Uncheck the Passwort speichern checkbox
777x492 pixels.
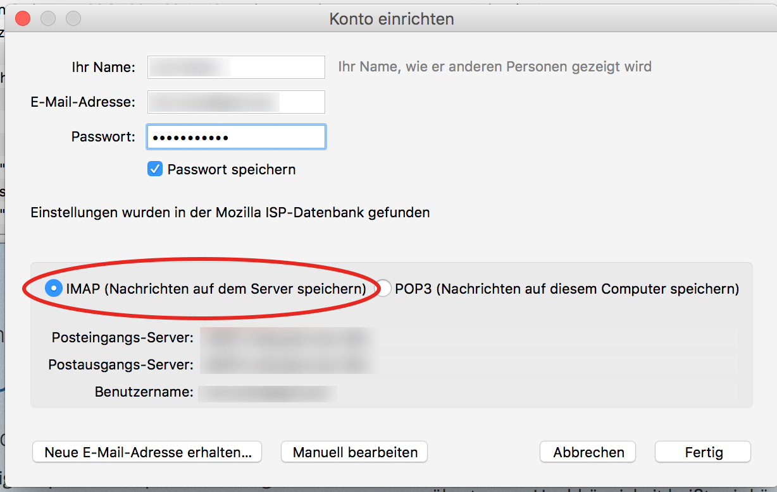click(x=155, y=169)
